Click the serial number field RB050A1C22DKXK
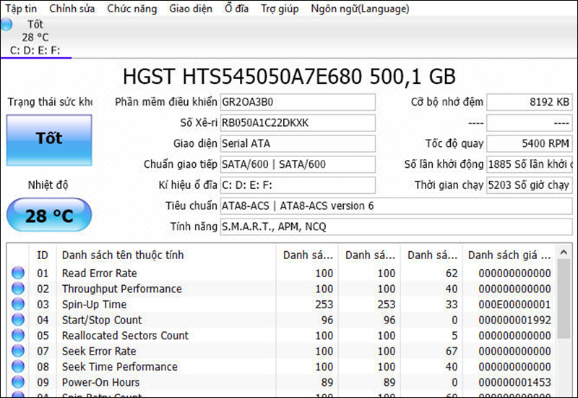This screenshot has width=578, height=398. [298, 122]
